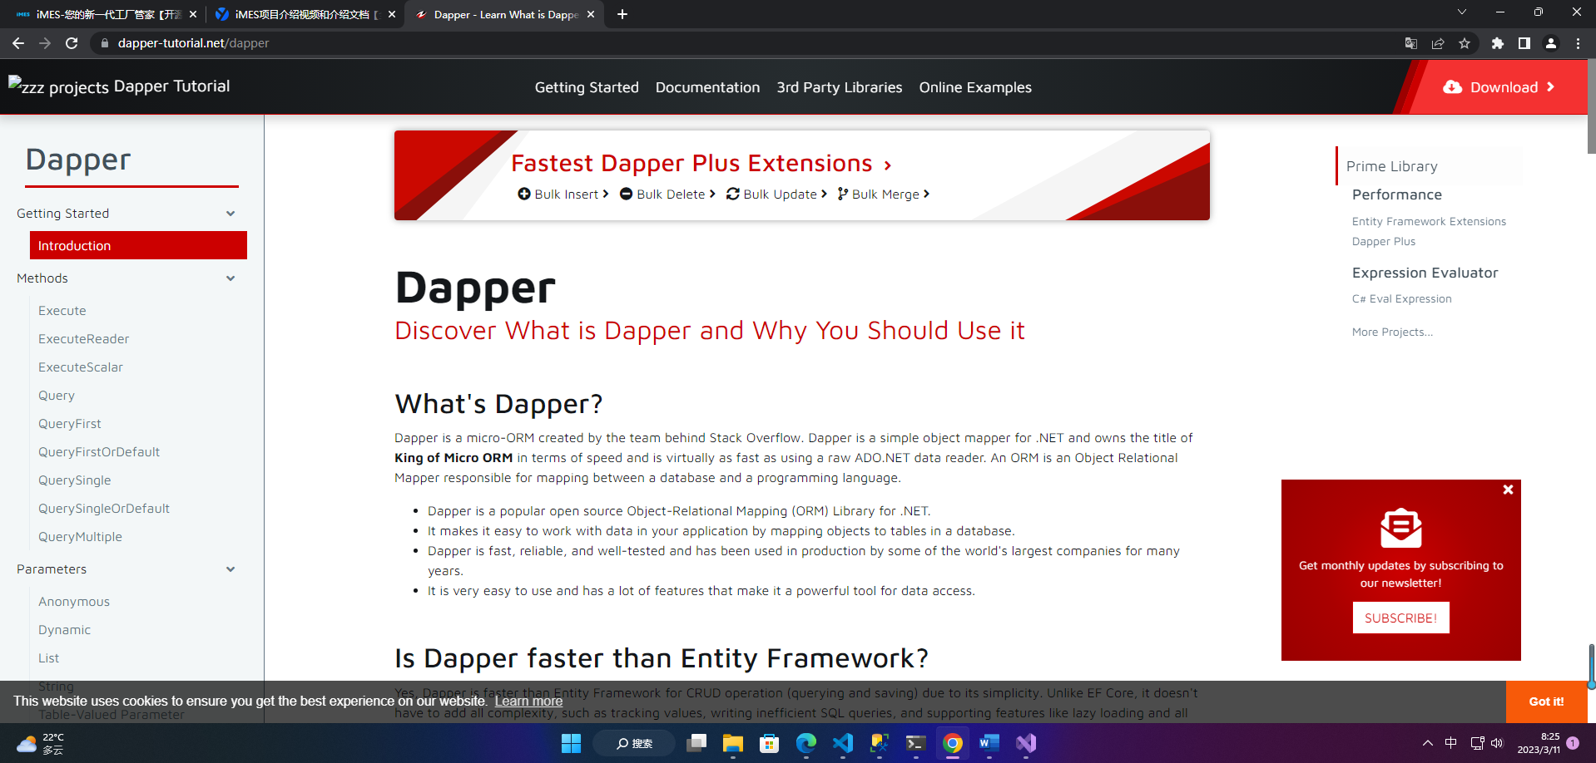Viewport: 1596px width, 763px height.
Task: Click the taskbar search box
Action: coord(634,743)
